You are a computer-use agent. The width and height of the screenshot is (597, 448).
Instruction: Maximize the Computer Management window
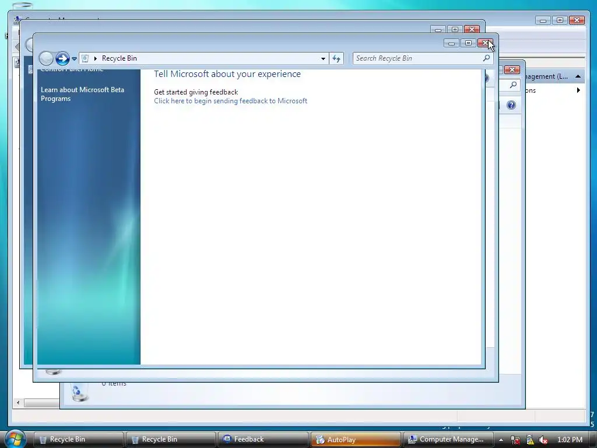560,20
